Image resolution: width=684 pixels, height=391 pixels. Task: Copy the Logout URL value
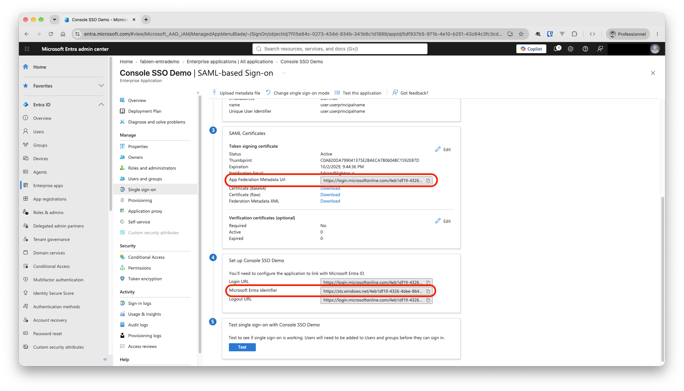428,300
